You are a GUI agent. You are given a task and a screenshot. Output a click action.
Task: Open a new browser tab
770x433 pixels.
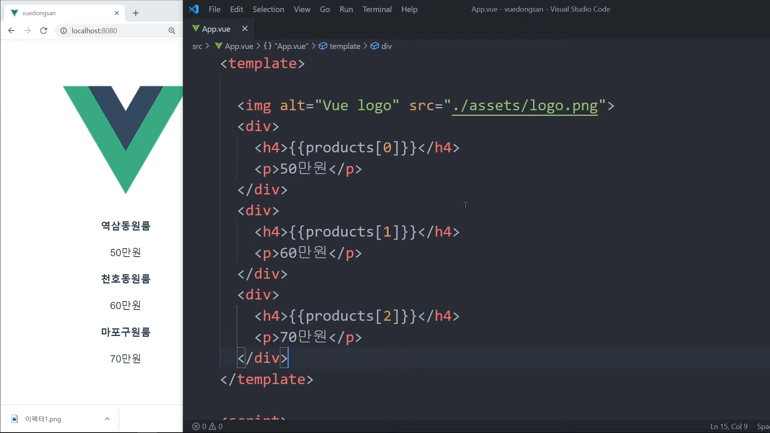[136, 13]
